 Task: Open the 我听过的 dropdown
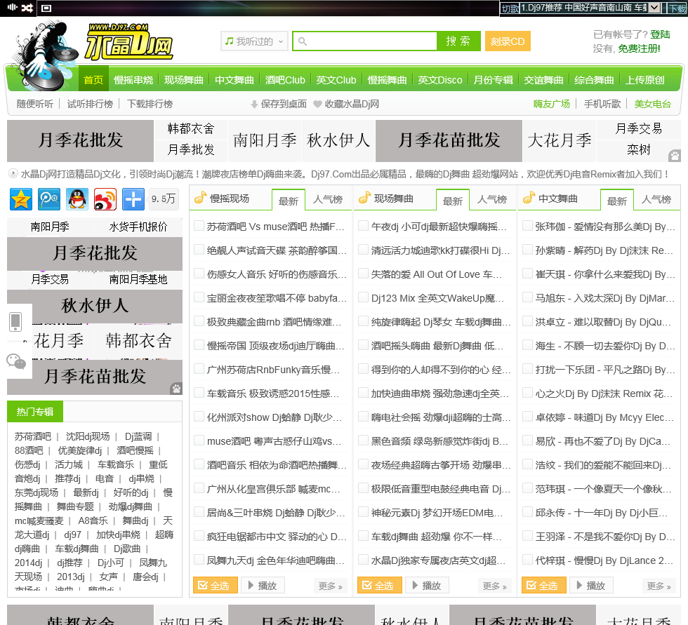click(254, 41)
